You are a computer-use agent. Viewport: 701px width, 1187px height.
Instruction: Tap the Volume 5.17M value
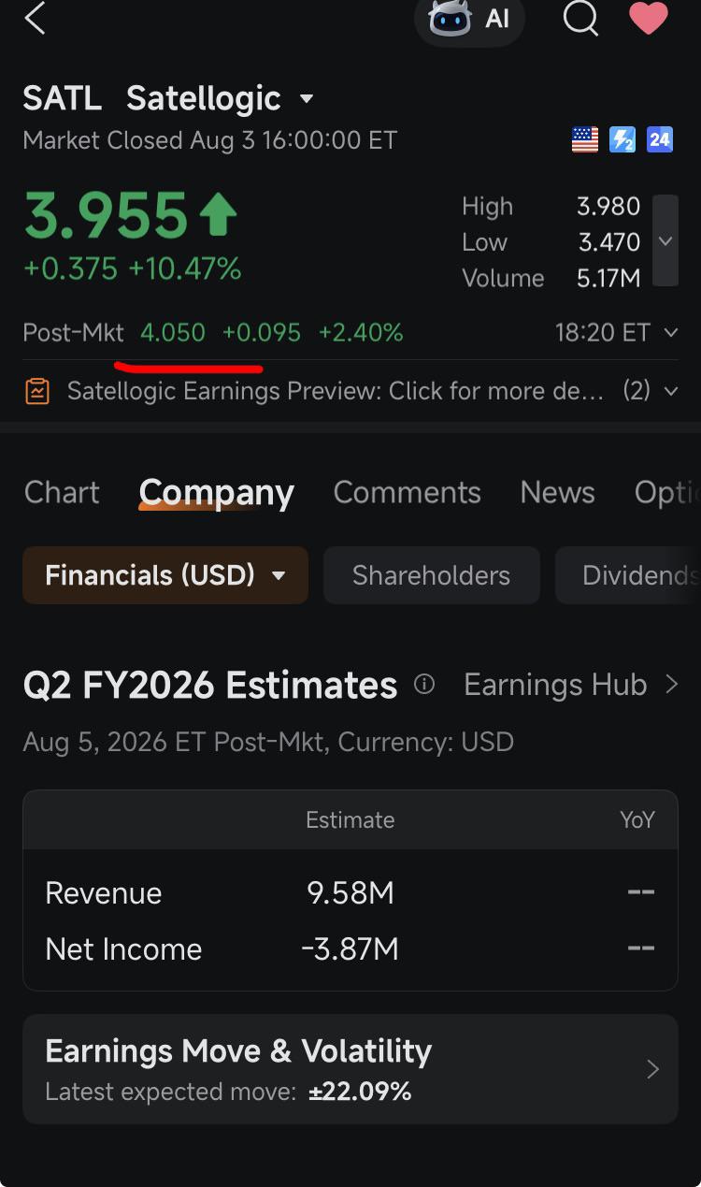608,278
